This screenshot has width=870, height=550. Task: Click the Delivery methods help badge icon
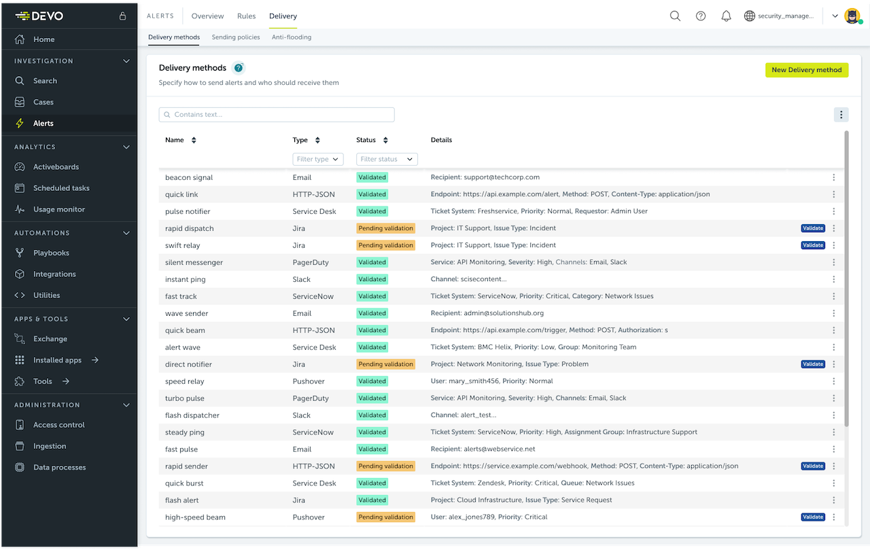[238, 68]
